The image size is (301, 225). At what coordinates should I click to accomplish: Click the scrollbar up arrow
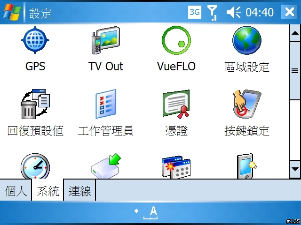click(295, 33)
